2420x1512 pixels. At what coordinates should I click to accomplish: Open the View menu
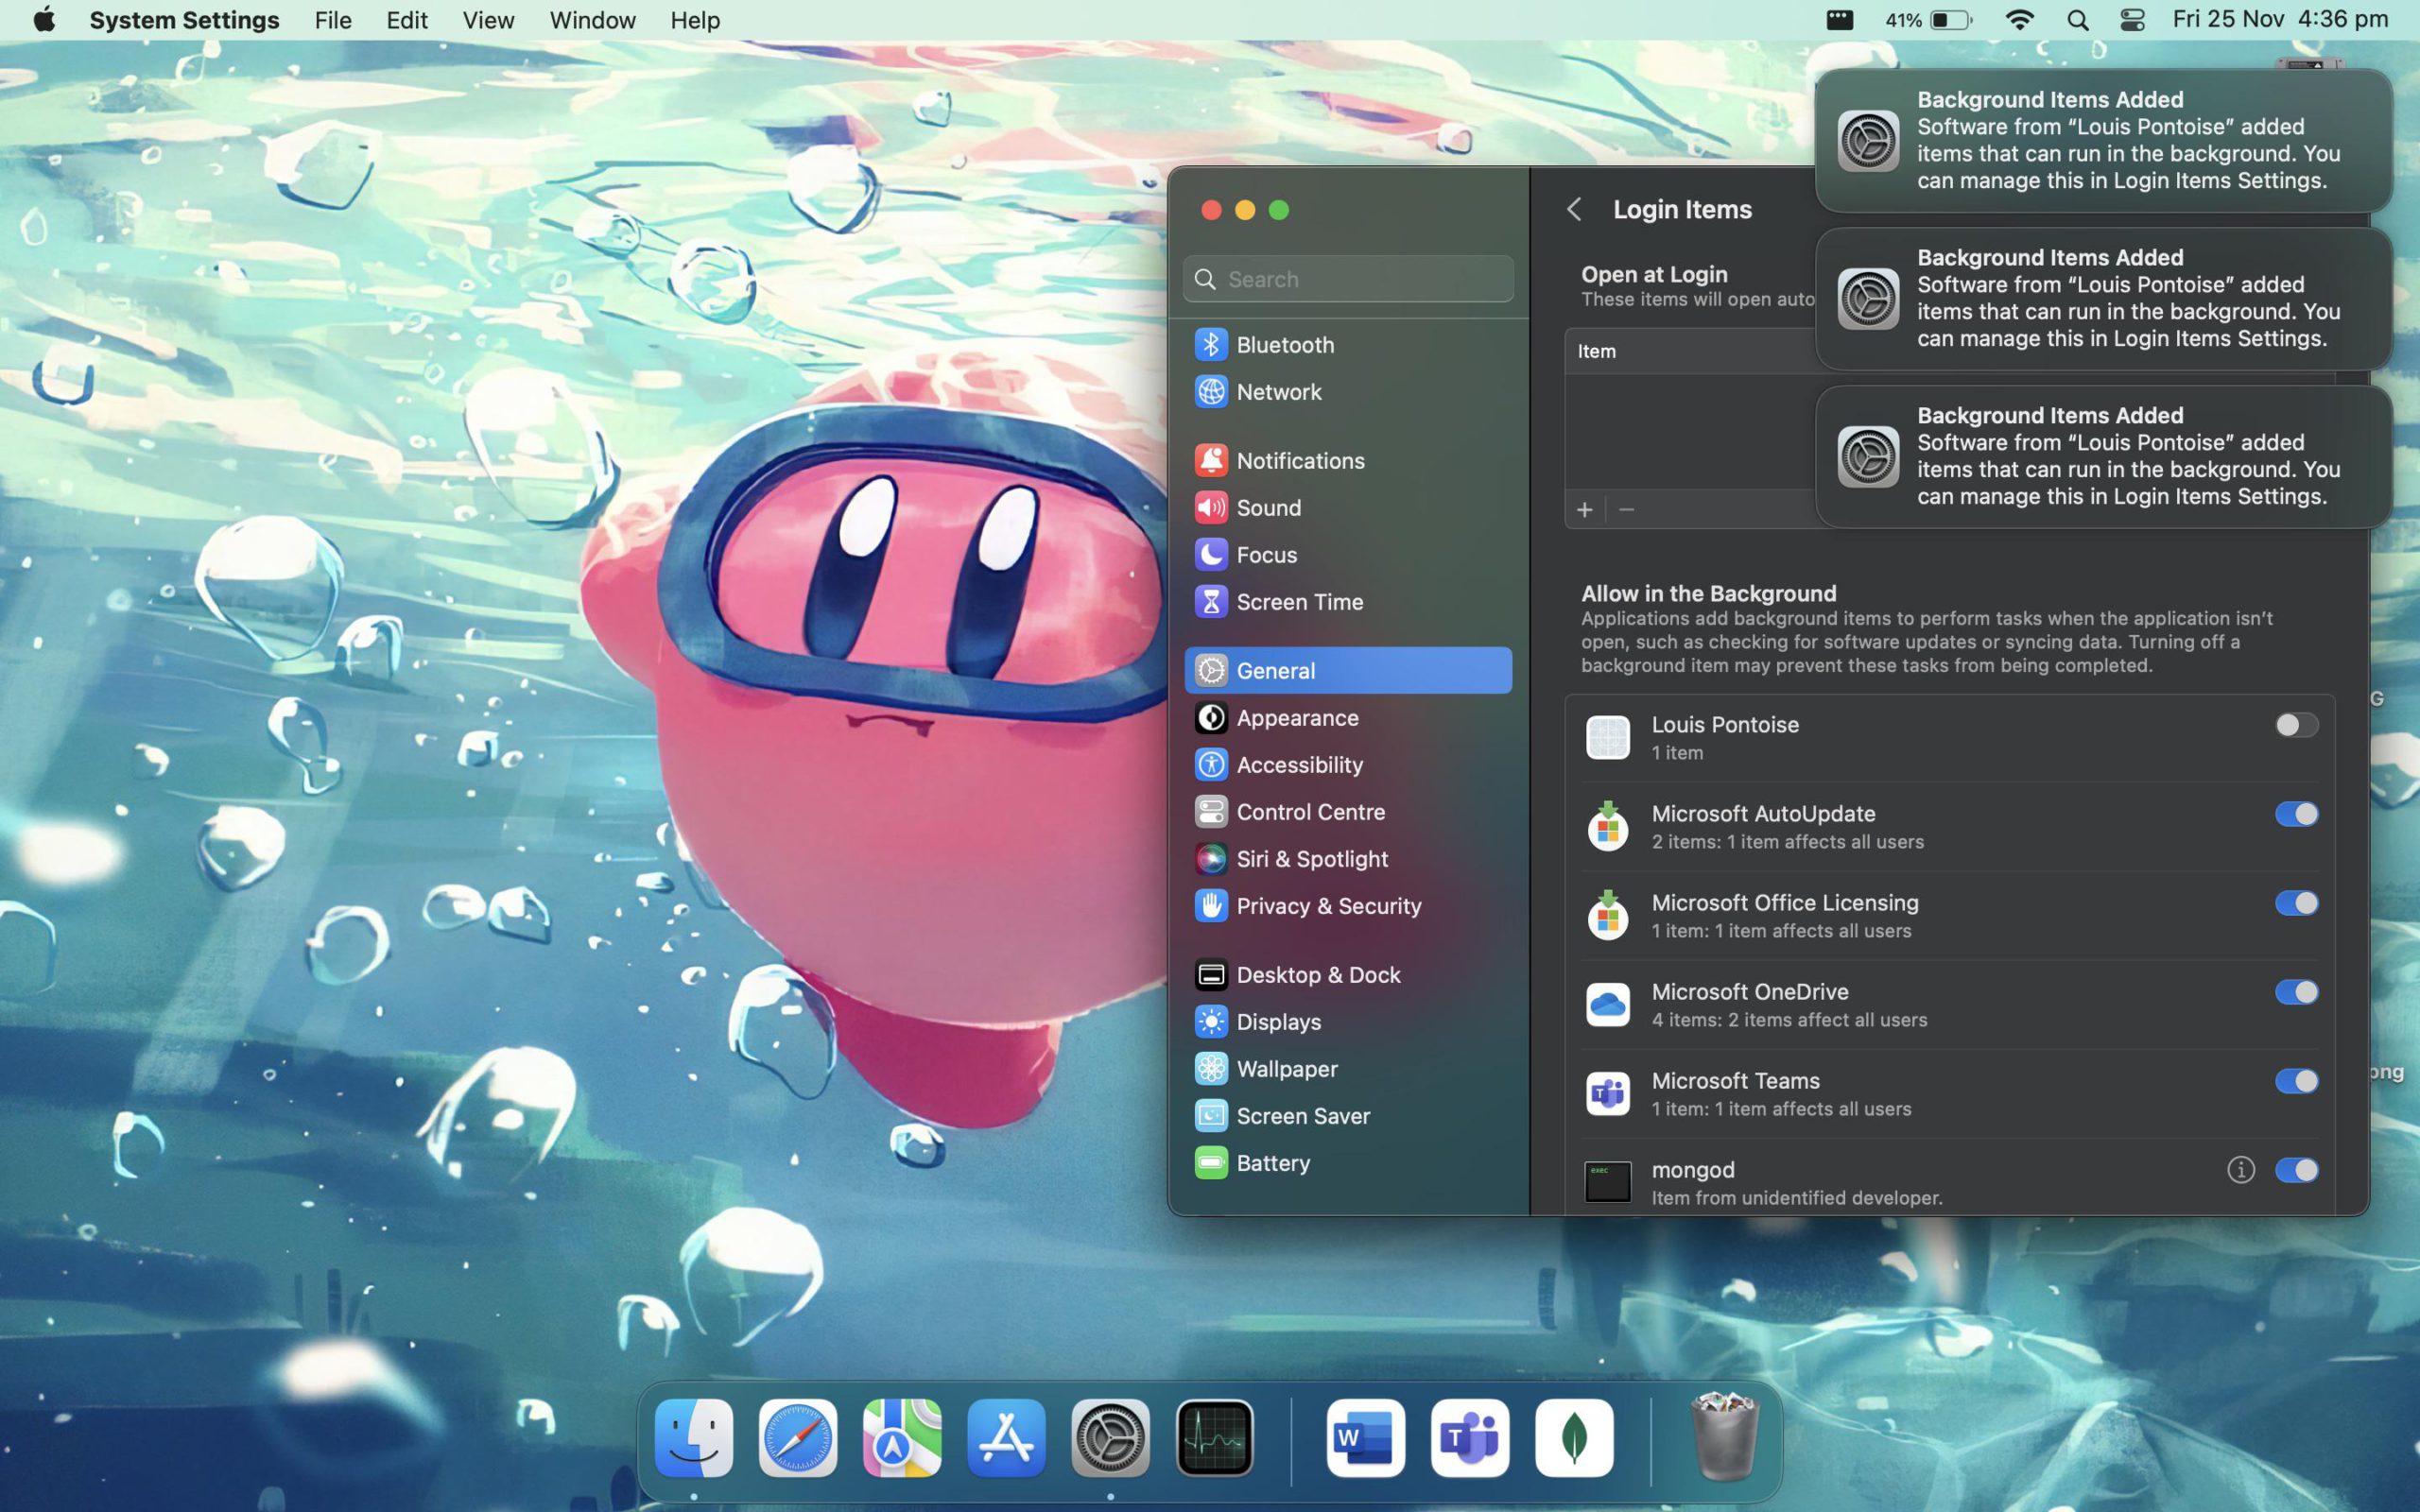click(488, 20)
